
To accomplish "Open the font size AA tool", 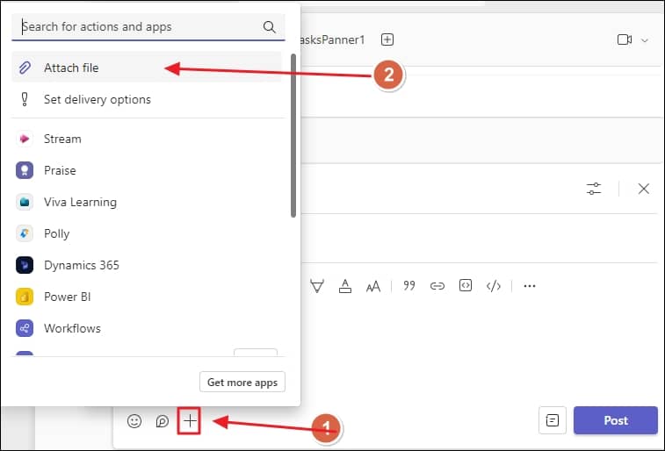I will click(373, 287).
